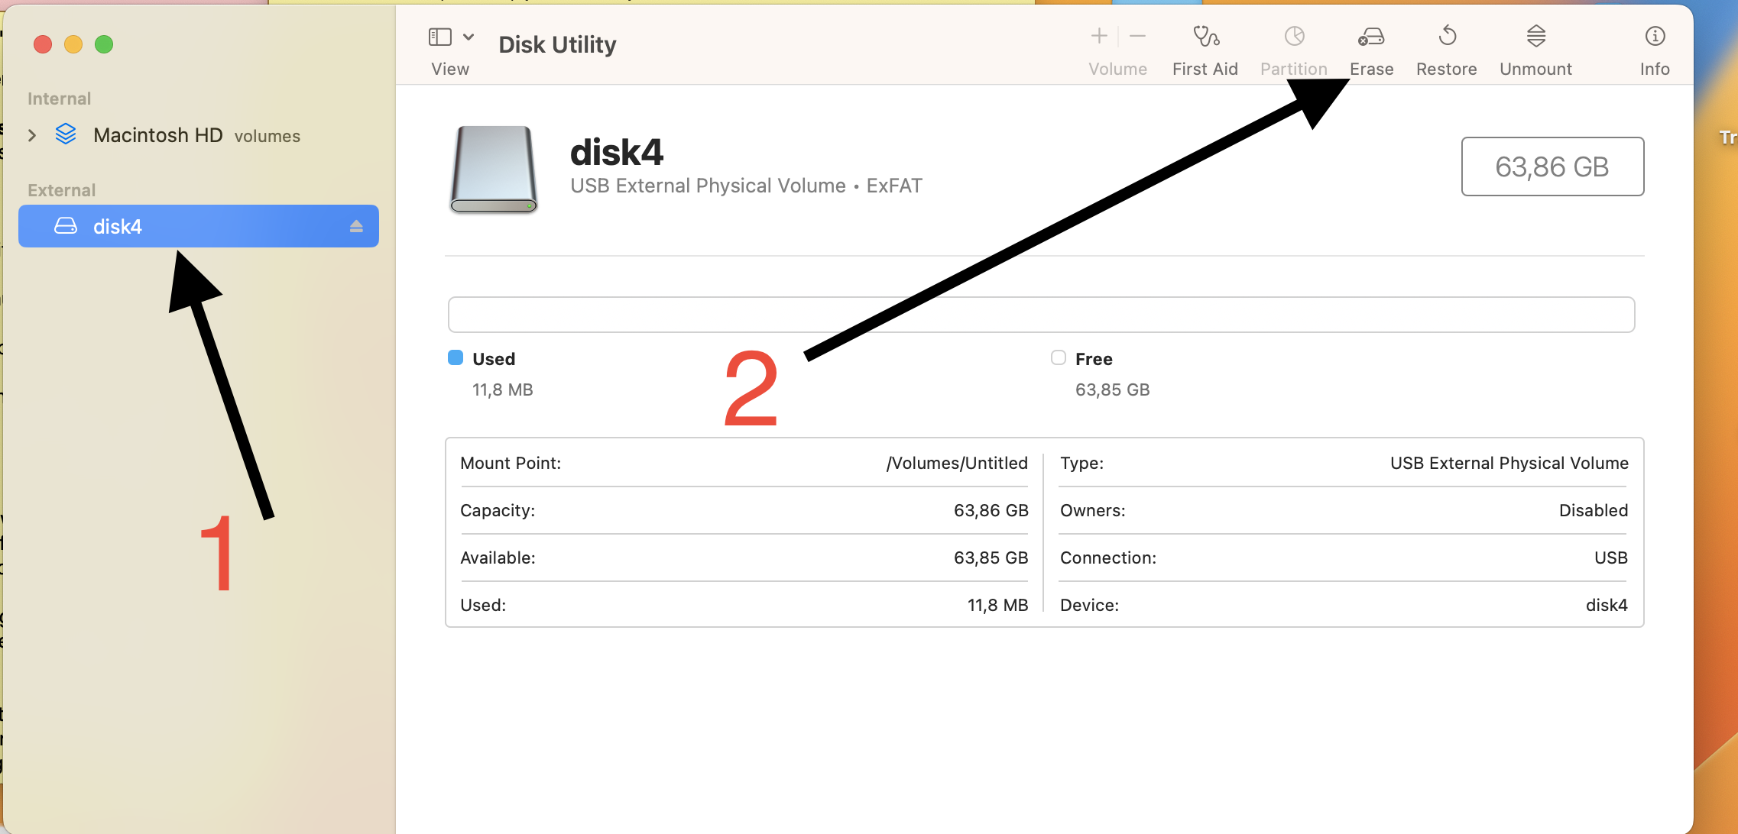Click the Free amount 63,85 GB
This screenshot has width=1738, height=834.
point(1112,390)
